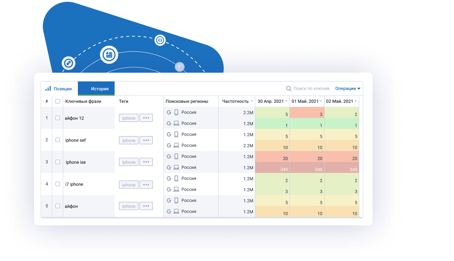Image resolution: width=454 pixels, height=261 pixels.
Task: Select the mobile device icon next to Россия
Action: (x=177, y=112)
